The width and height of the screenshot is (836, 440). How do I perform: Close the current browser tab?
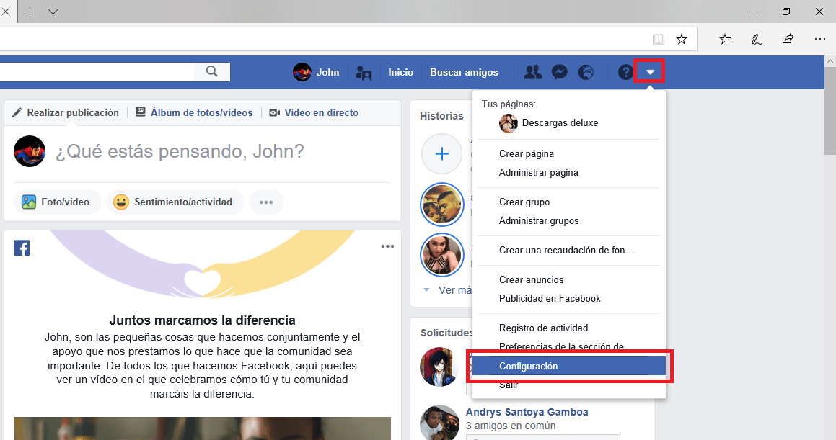[5, 12]
